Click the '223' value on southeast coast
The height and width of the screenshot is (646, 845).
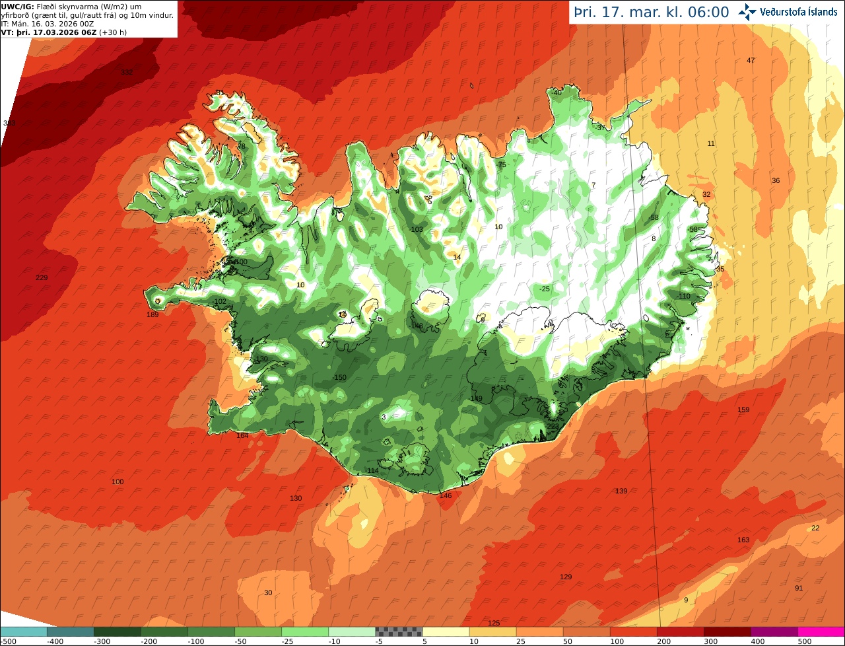click(553, 426)
